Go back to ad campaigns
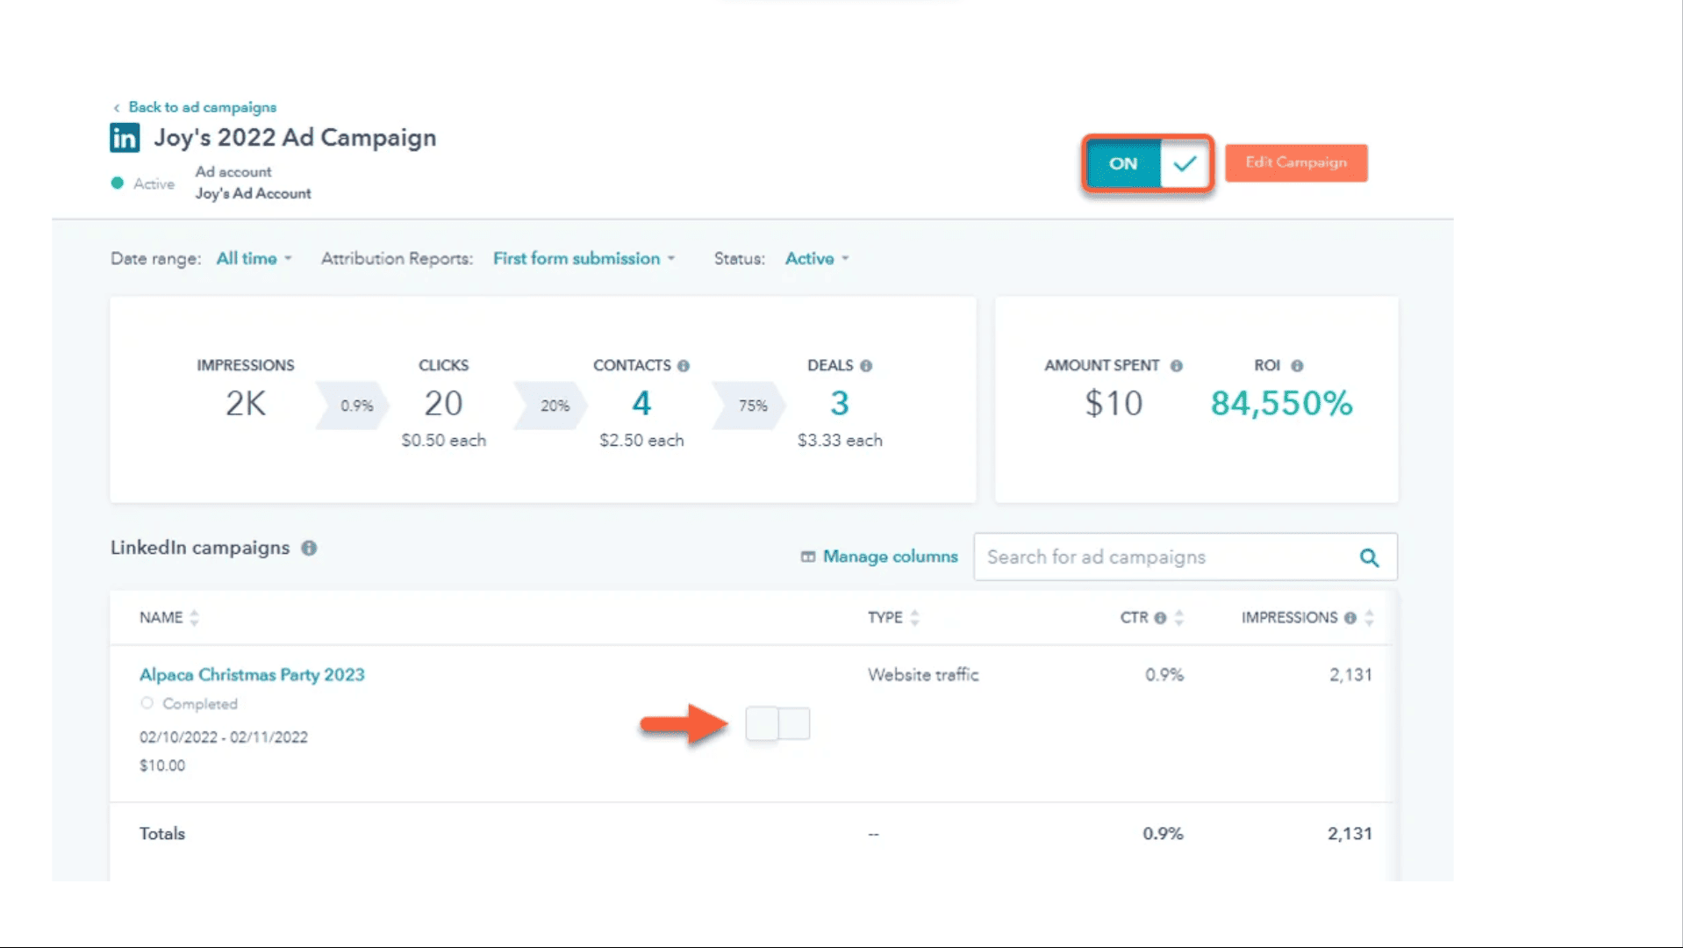1683x948 pixels. (x=202, y=107)
